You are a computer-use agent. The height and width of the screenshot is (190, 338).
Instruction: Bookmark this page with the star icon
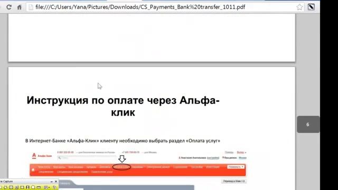299,7
